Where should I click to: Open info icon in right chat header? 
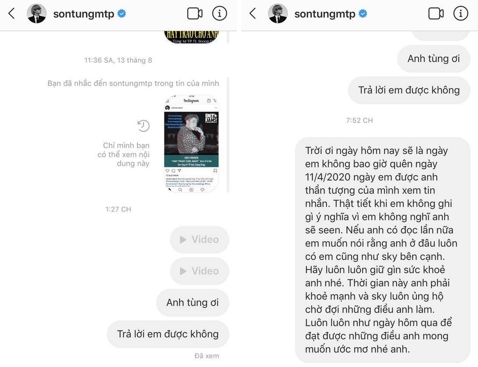(460, 14)
